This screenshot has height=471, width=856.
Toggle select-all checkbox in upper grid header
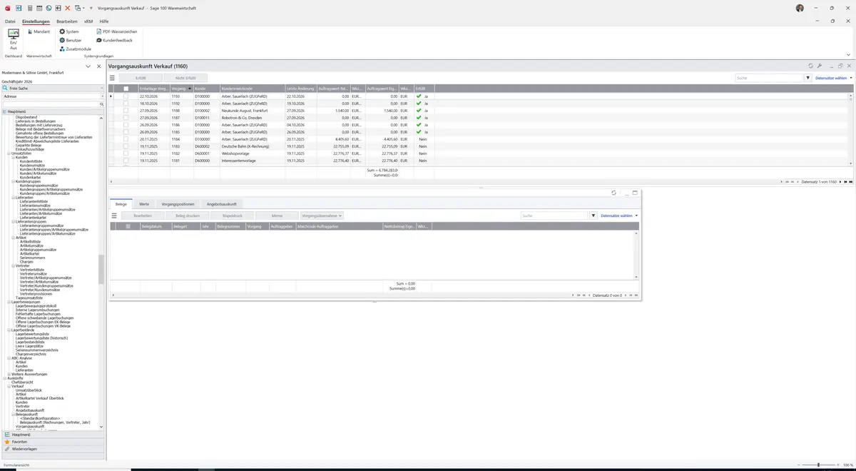(126, 88)
